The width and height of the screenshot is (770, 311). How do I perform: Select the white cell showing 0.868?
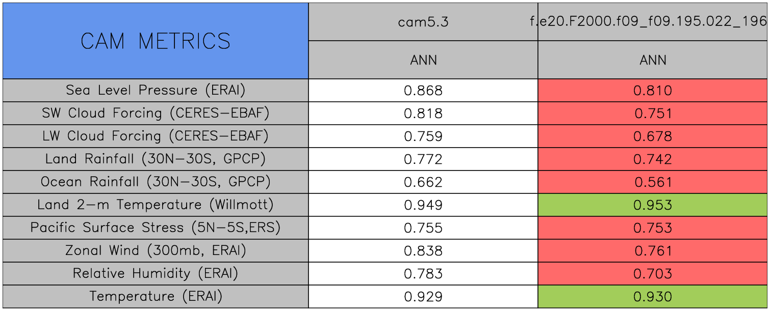point(423,91)
